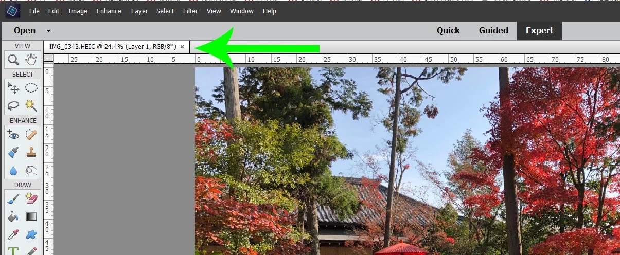
Task: Open the File menu
Action: [x=34, y=11]
